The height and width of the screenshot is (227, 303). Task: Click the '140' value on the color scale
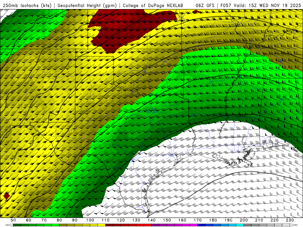click(x=151, y=220)
